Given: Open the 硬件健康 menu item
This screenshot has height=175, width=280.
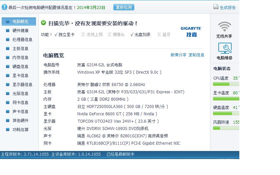Looking at the screenshot, I should click(x=21, y=31).
